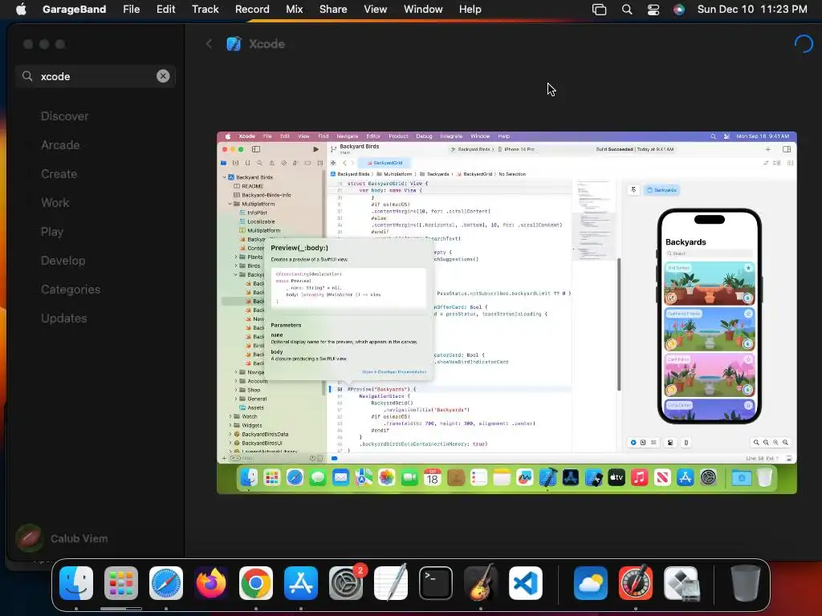Open the File menu
The image size is (822, 616).
point(131,10)
